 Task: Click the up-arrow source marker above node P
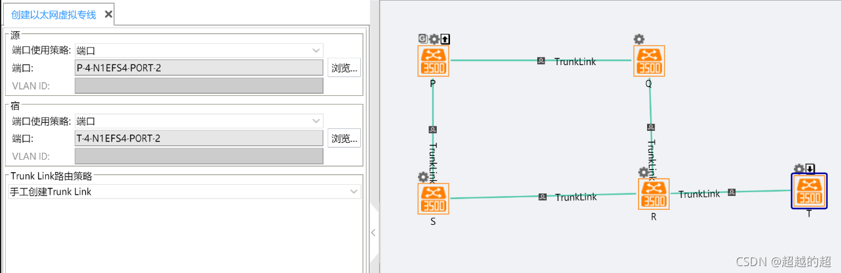point(445,39)
